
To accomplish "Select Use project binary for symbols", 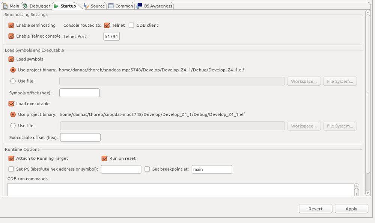I will point(13,70).
